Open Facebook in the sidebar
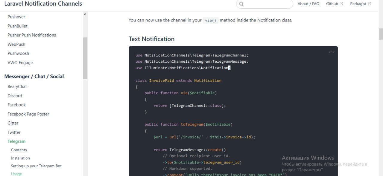Image resolution: width=383 pixels, height=176 pixels. click(17, 105)
